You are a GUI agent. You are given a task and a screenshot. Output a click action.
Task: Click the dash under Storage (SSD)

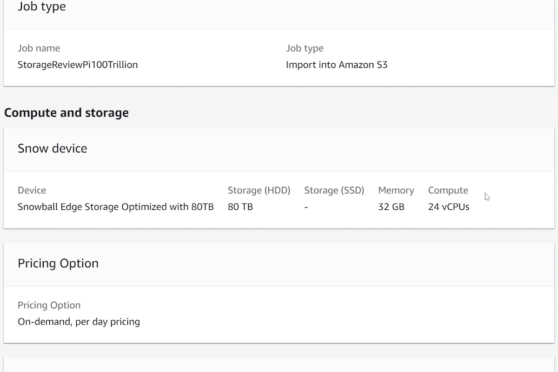[x=306, y=207]
